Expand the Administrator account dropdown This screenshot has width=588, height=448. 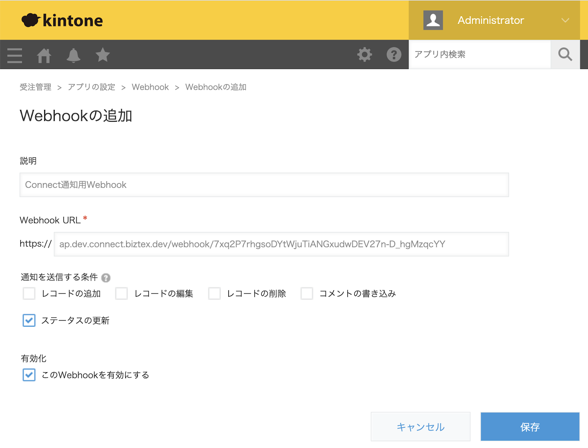(565, 20)
